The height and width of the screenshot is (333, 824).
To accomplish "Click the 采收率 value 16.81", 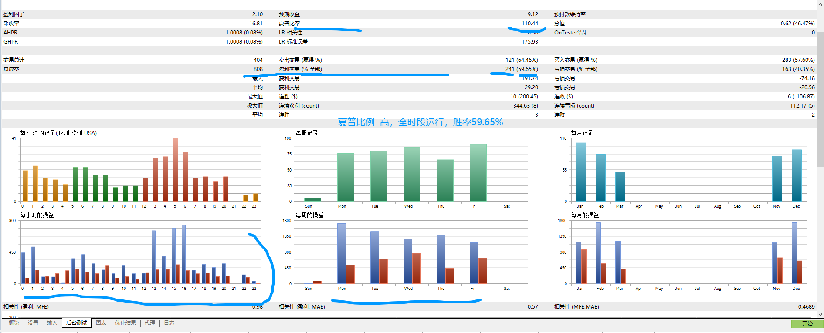I will click(256, 24).
